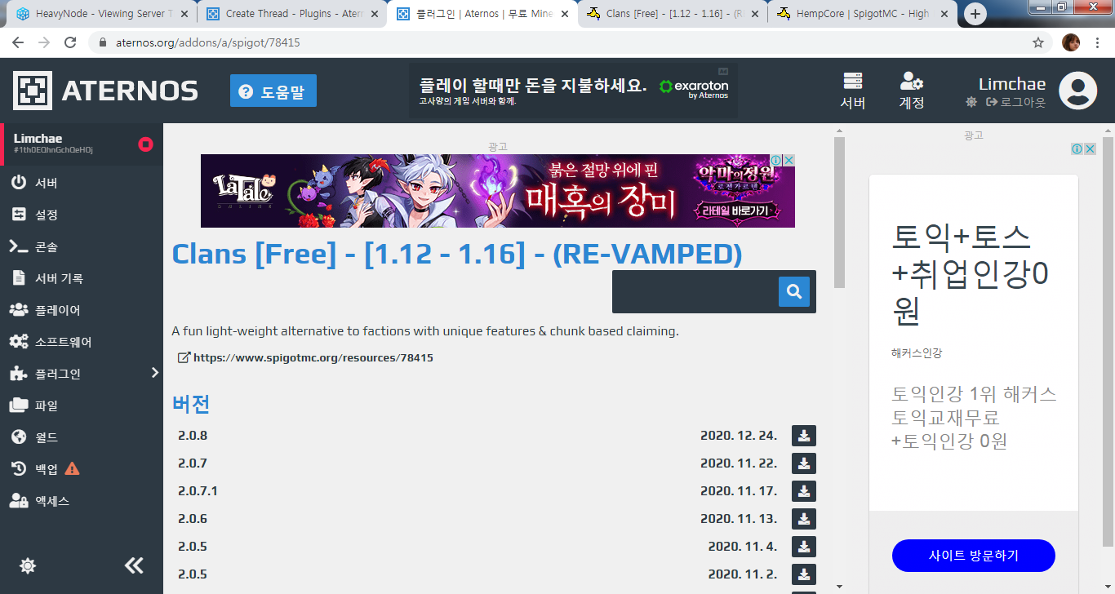
Task: Bookmark this page with the star icon
Action: coord(1038,42)
